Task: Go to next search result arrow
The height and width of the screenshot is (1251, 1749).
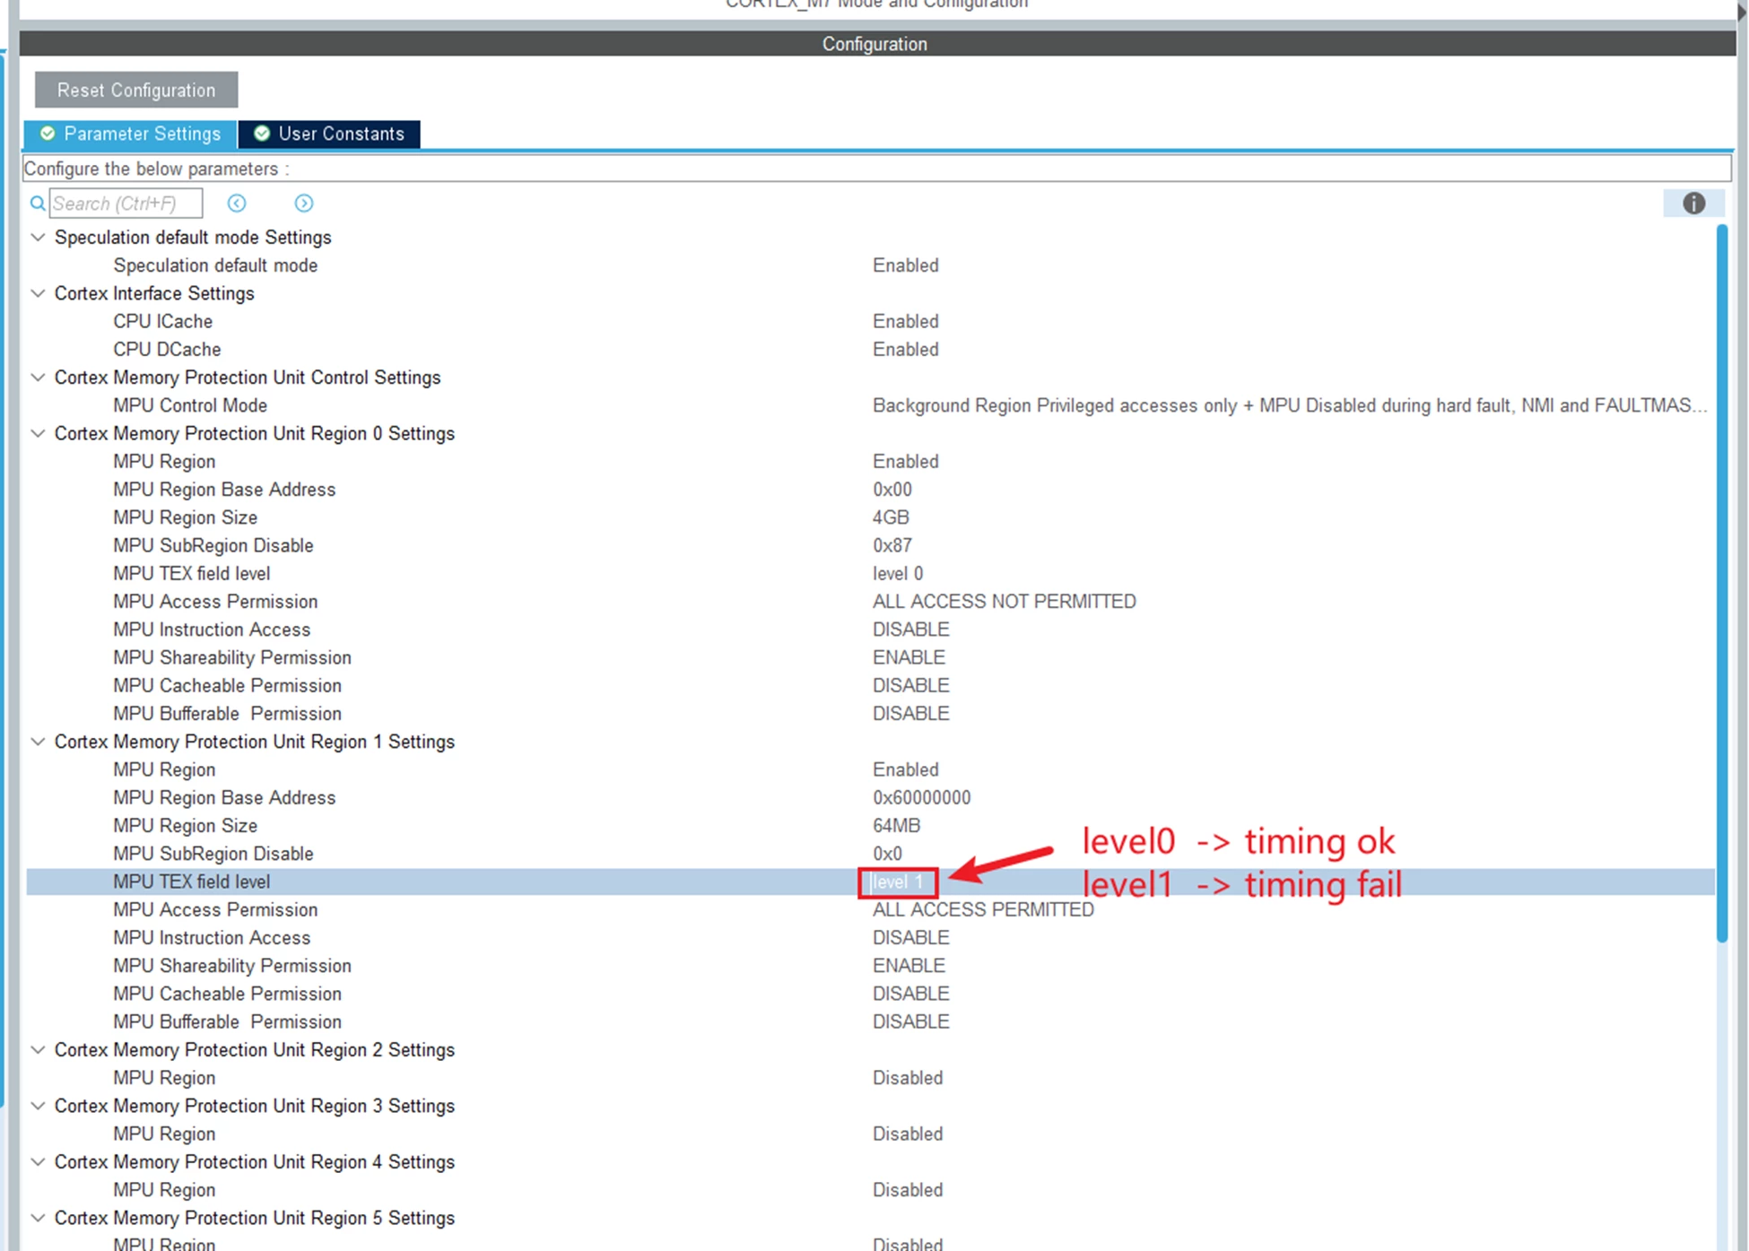Action: [x=304, y=204]
